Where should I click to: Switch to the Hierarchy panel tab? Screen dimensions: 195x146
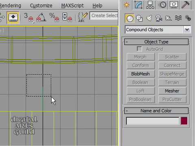(x=150, y=5)
